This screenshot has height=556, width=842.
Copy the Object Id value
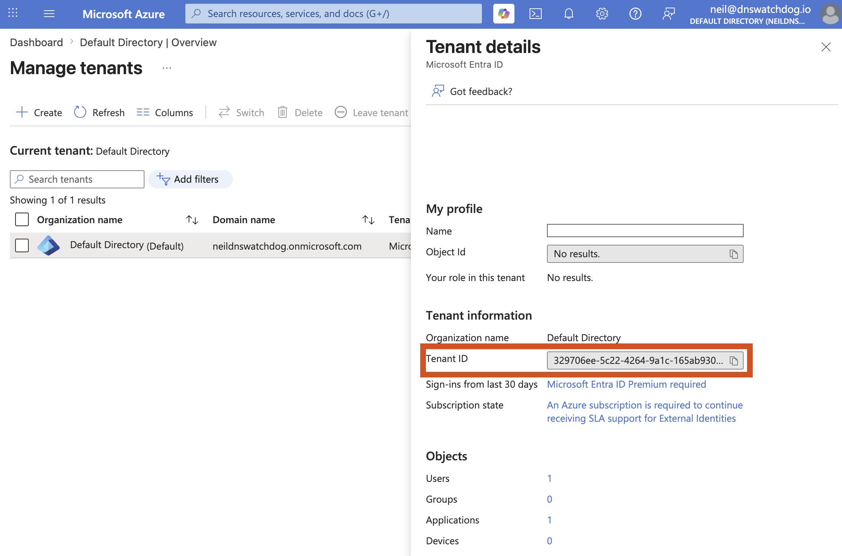point(734,254)
